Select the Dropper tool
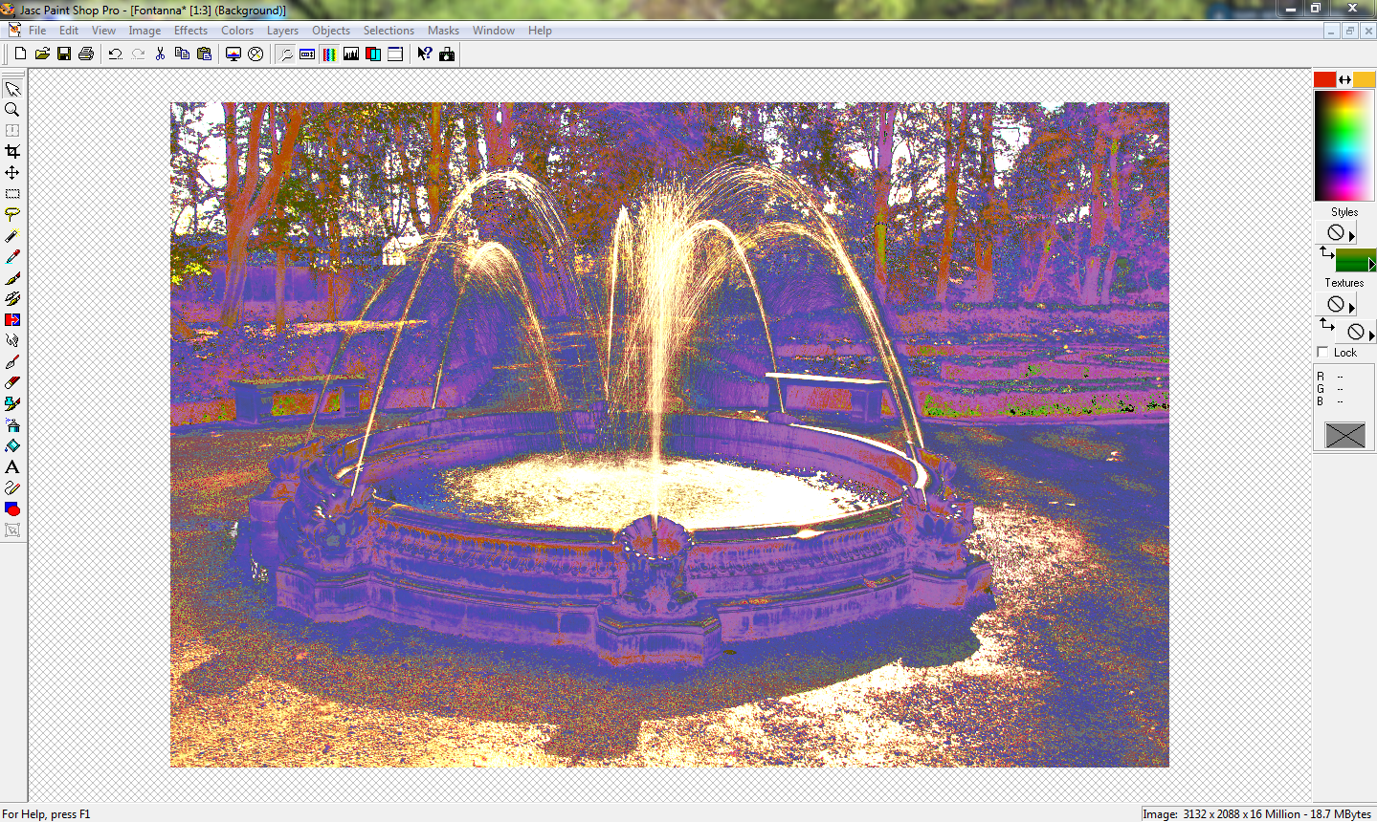The image size is (1377, 822). pyautogui.click(x=12, y=257)
